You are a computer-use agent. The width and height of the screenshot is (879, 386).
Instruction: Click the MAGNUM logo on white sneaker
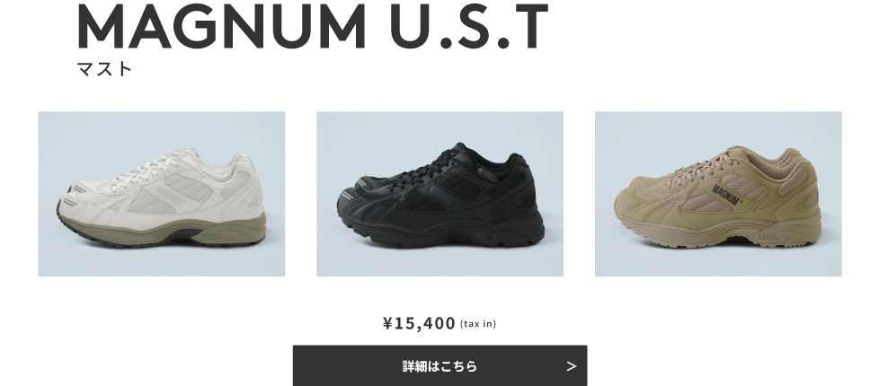point(169,196)
